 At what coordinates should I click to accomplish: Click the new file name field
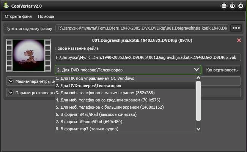148,57
